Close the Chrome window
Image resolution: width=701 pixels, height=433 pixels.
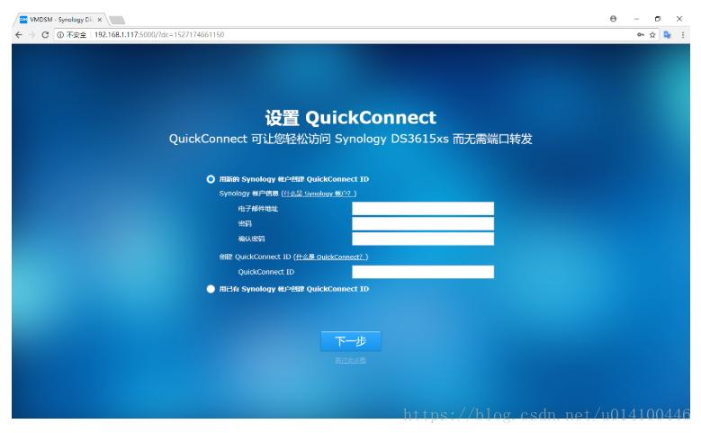coord(679,19)
